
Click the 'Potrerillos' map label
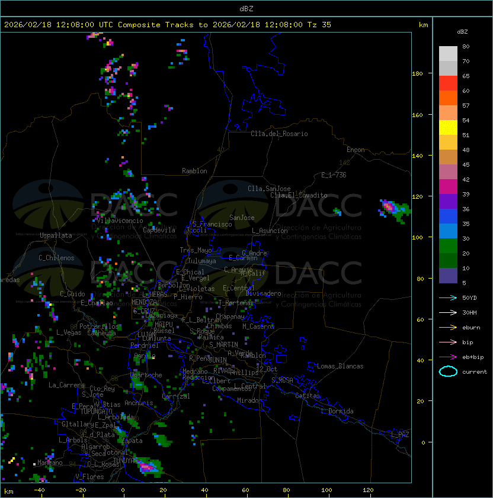tap(99, 326)
